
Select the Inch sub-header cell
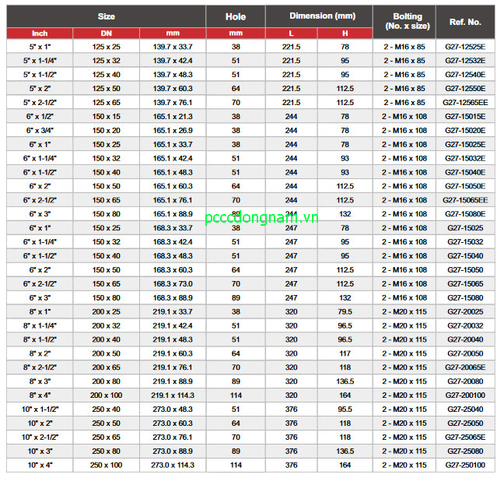[40, 33]
